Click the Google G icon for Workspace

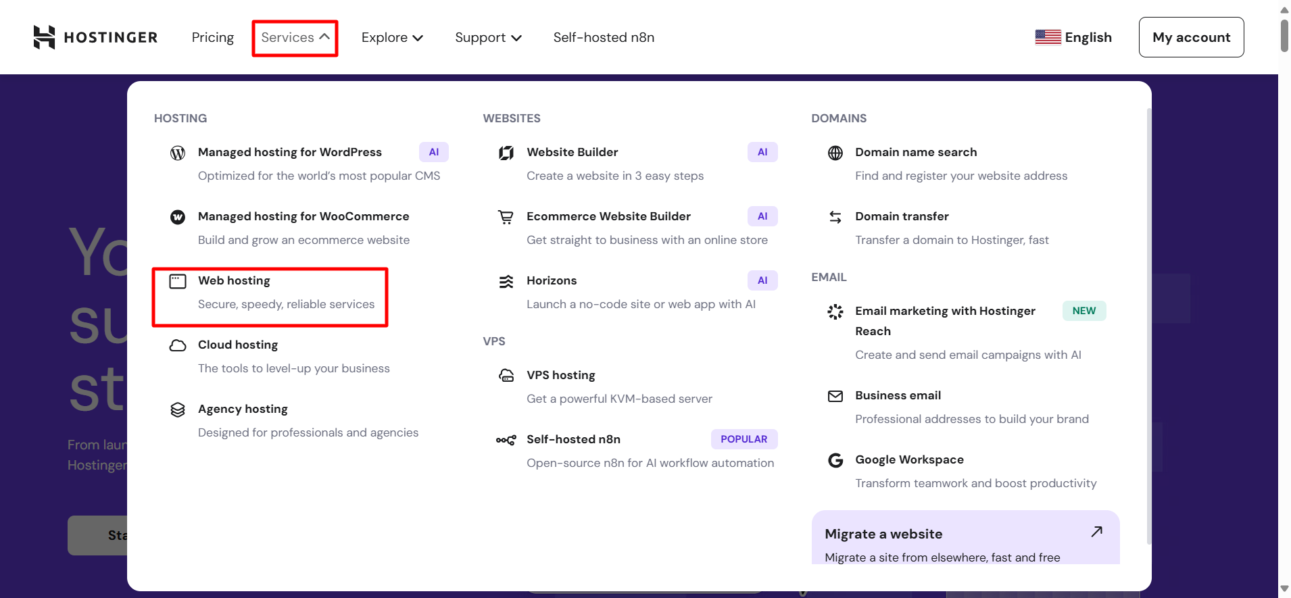click(835, 460)
